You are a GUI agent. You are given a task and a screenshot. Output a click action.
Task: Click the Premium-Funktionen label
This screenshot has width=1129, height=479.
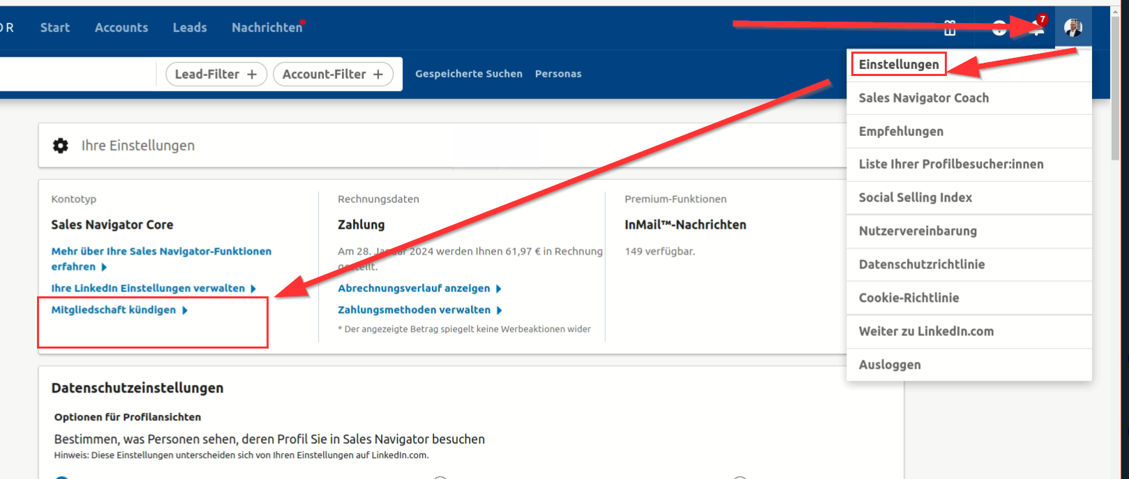pos(675,199)
